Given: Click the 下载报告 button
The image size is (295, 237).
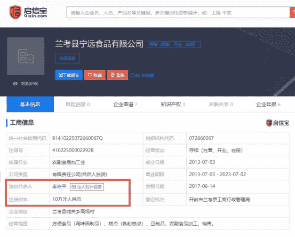Looking at the screenshot, I should [69, 75].
